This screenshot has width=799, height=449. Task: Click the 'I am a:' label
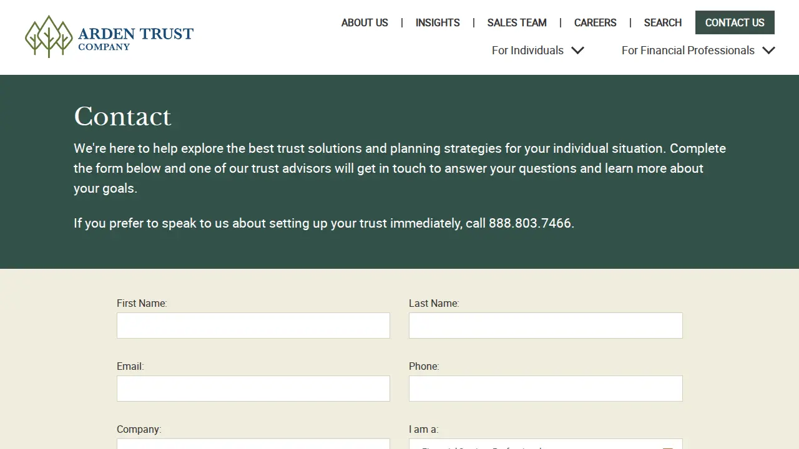pyautogui.click(x=424, y=429)
